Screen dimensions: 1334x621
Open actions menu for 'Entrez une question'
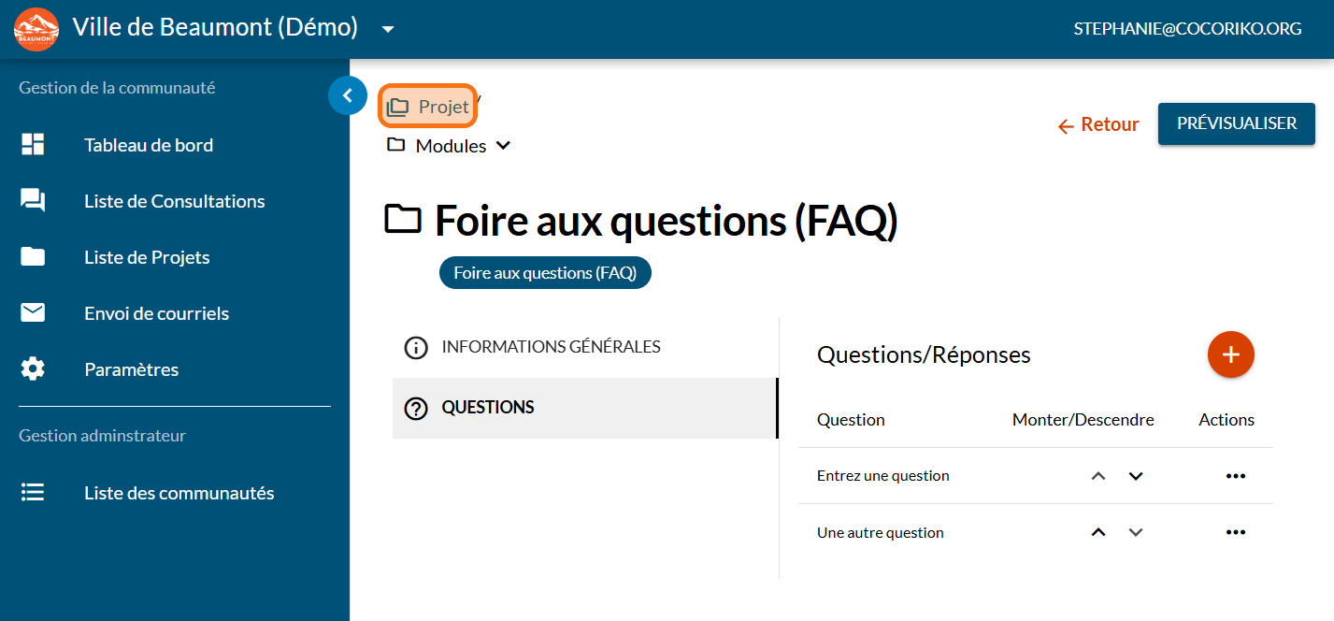pyautogui.click(x=1235, y=476)
